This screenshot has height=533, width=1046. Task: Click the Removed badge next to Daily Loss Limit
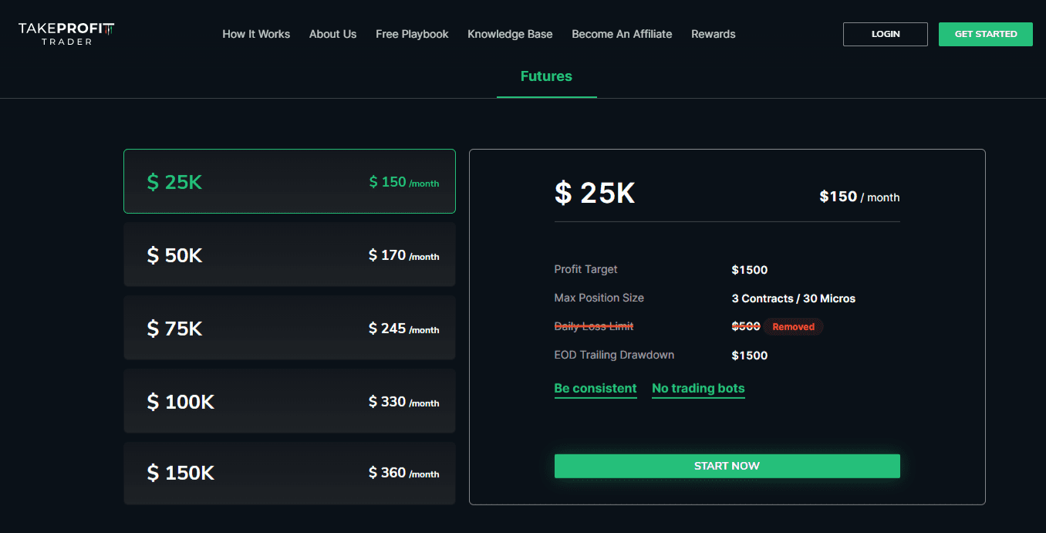tap(793, 326)
